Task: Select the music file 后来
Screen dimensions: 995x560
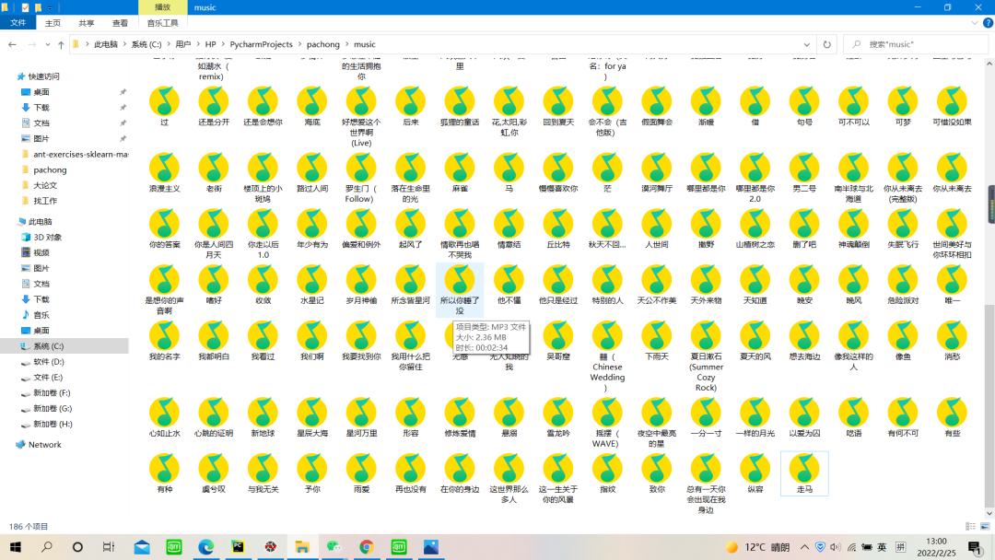Action: [411, 106]
